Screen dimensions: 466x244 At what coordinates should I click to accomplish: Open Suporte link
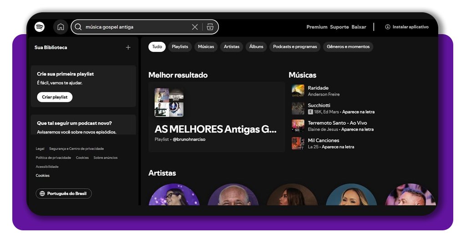click(x=339, y=27)
